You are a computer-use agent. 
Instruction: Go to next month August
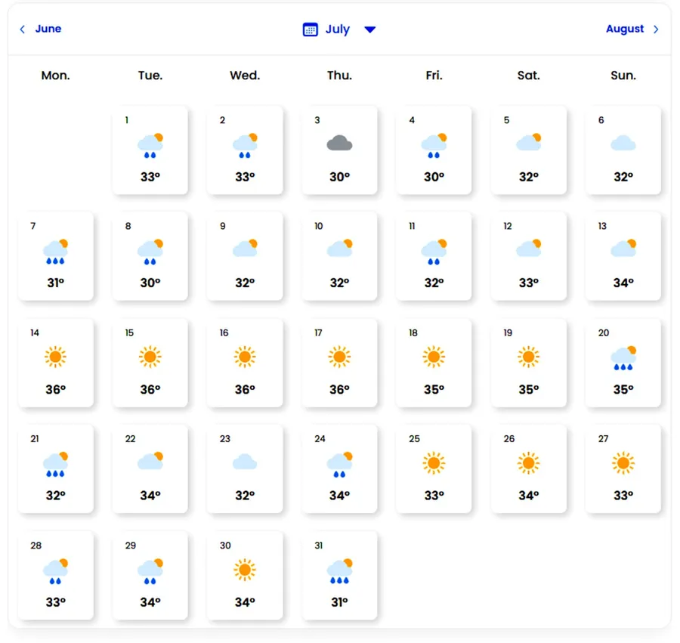tap(624, 29)
